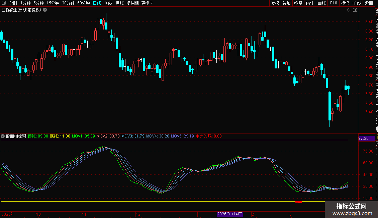Select the 30分钟 period
Viewport: 378px width, 218px height.
click(68, 3)
